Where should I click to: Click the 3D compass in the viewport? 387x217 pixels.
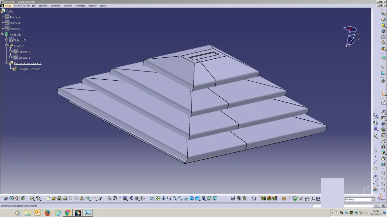pos(351,36)
